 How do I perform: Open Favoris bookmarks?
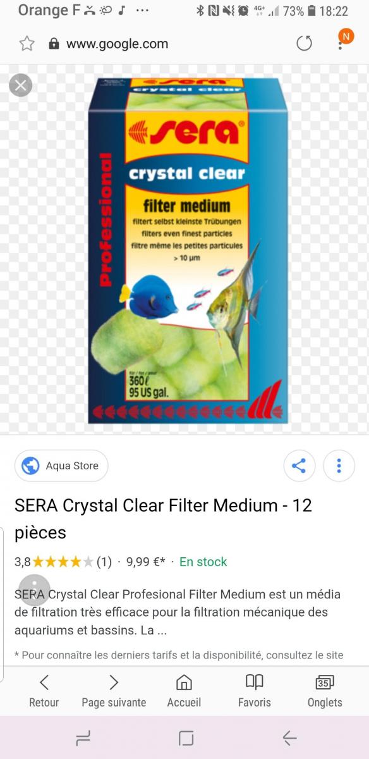point(255,691)
